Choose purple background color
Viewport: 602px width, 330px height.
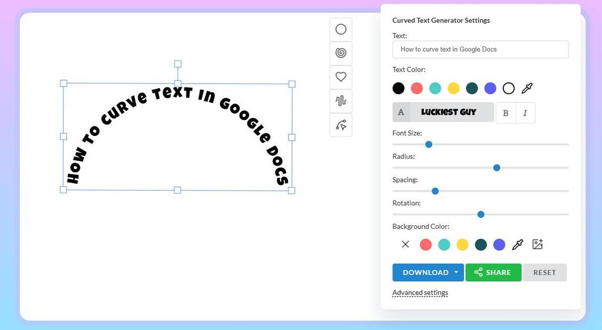click(499, 244)
